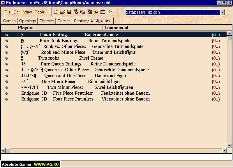Select Rook and Minor Piece entry
Screen dimensions: 233x168
pos(114,52)
